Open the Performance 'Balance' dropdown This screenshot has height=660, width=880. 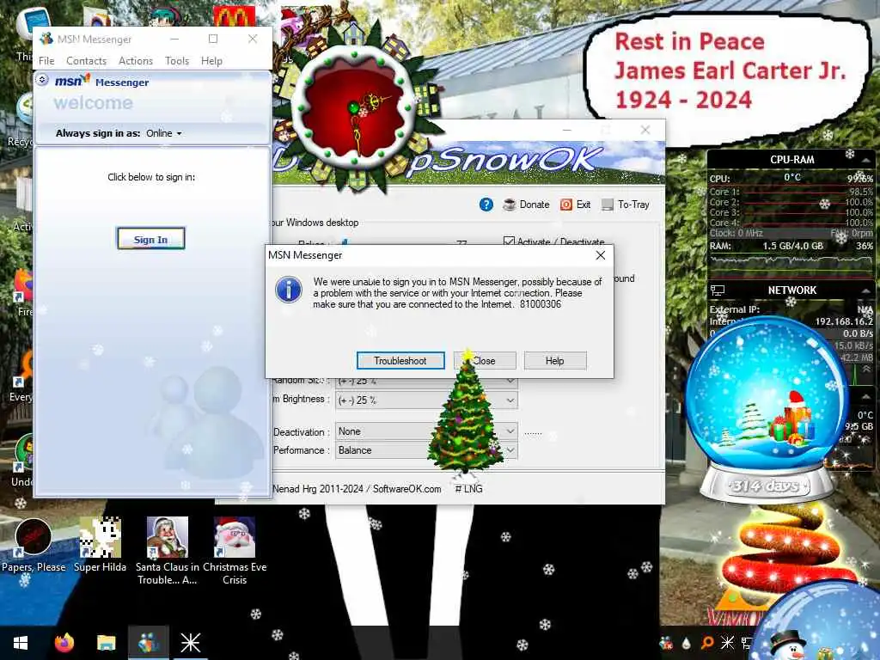click(426, 450)
